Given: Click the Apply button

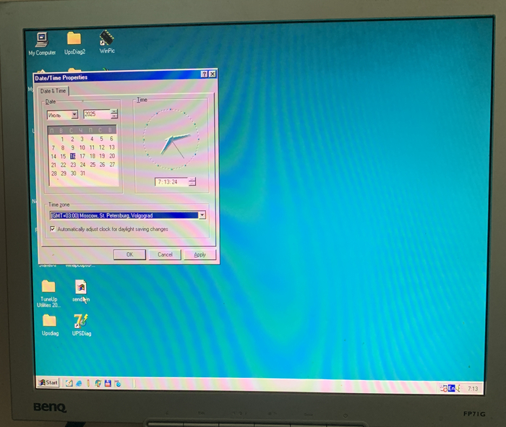Looking at the screenshot, I should (x=200, y=254).
